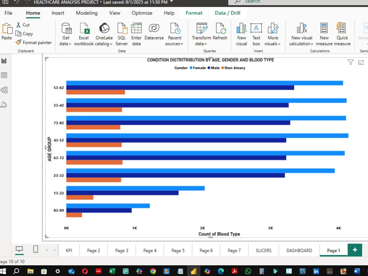Image resolution: width=368 pixels, height=276 pixels.
Task: Open Chrome from the Windows taskbar
Action: [153, 271]
